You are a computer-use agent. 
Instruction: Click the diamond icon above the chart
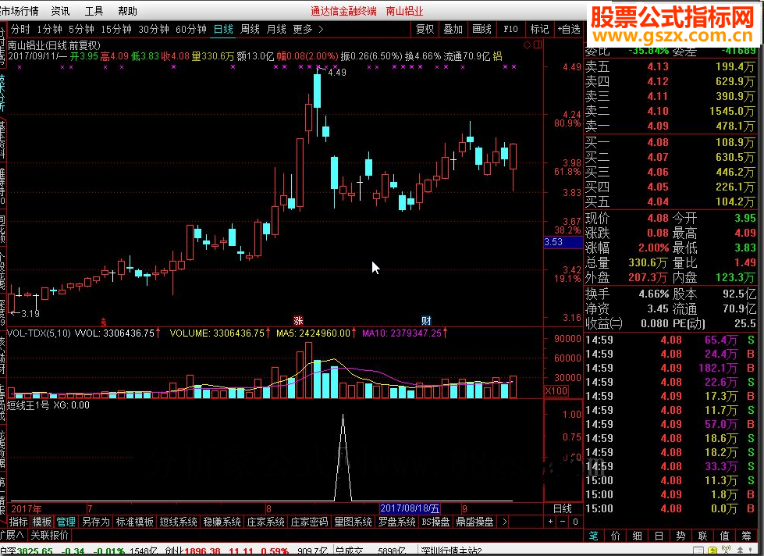click(x=528, y=45)
